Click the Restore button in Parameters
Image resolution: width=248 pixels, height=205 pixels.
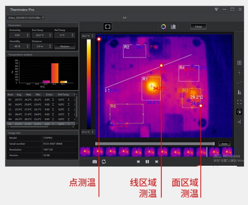point(65,46)
